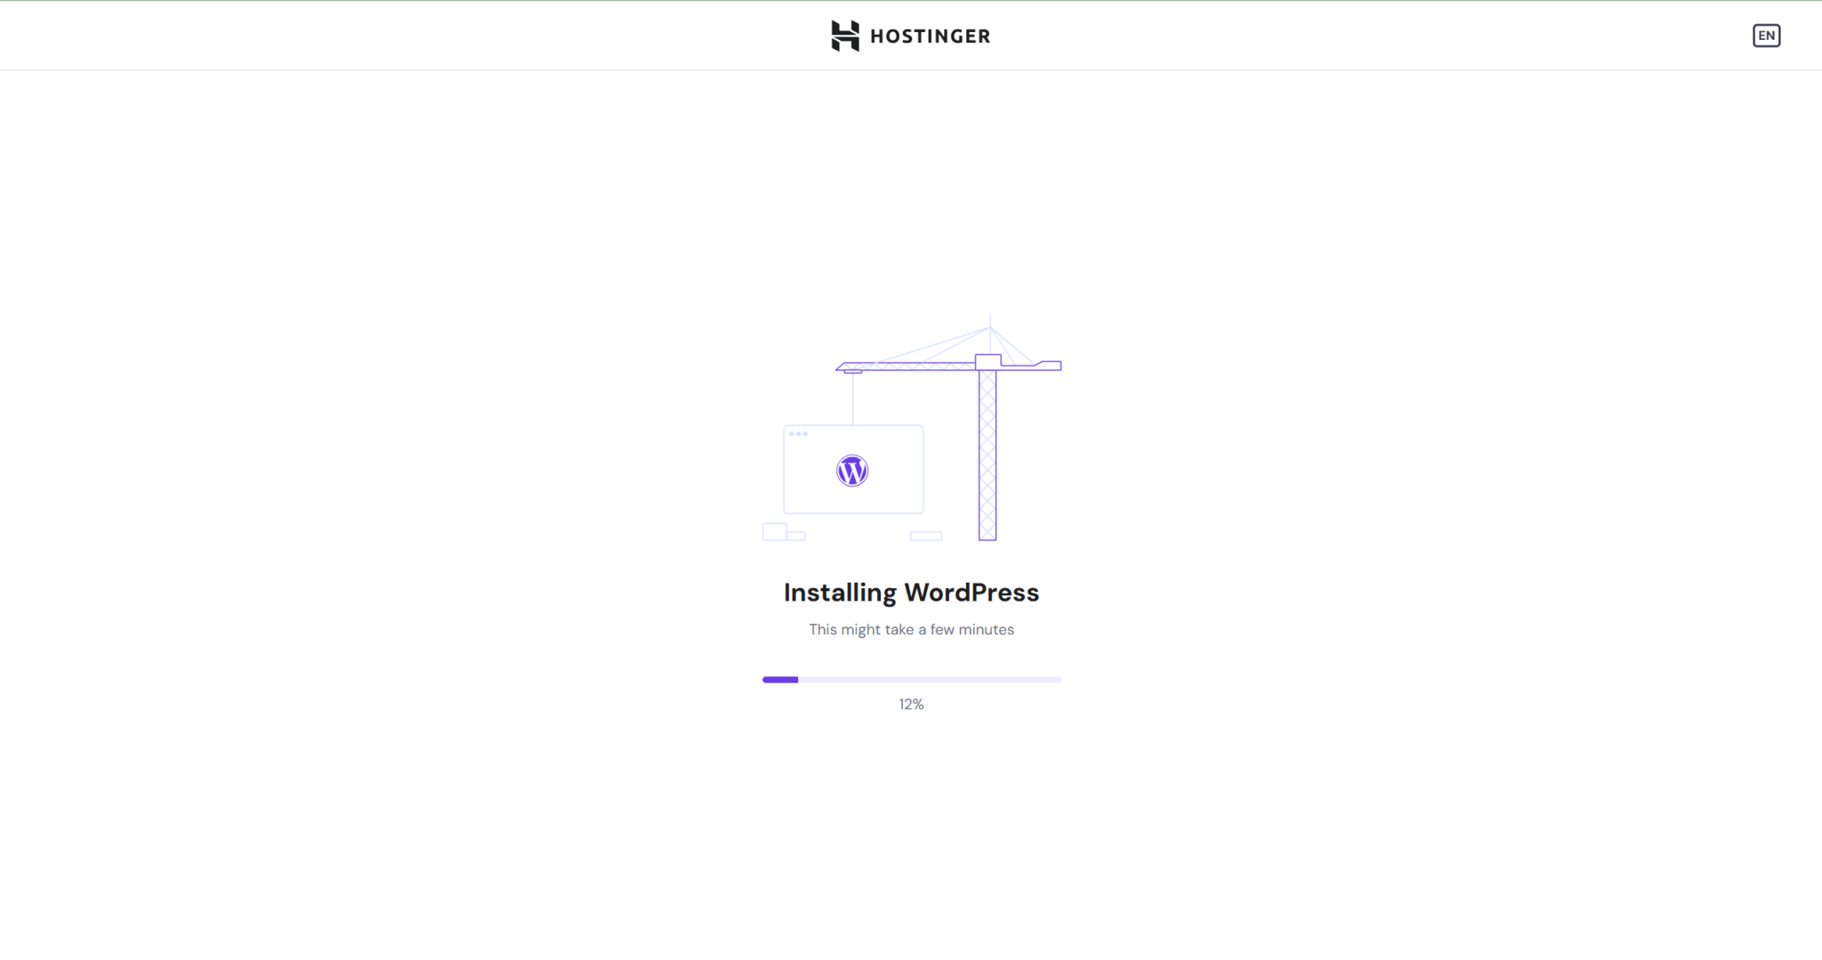
Task: Click the HOSTINGER wordmark text
Action: 930,36
